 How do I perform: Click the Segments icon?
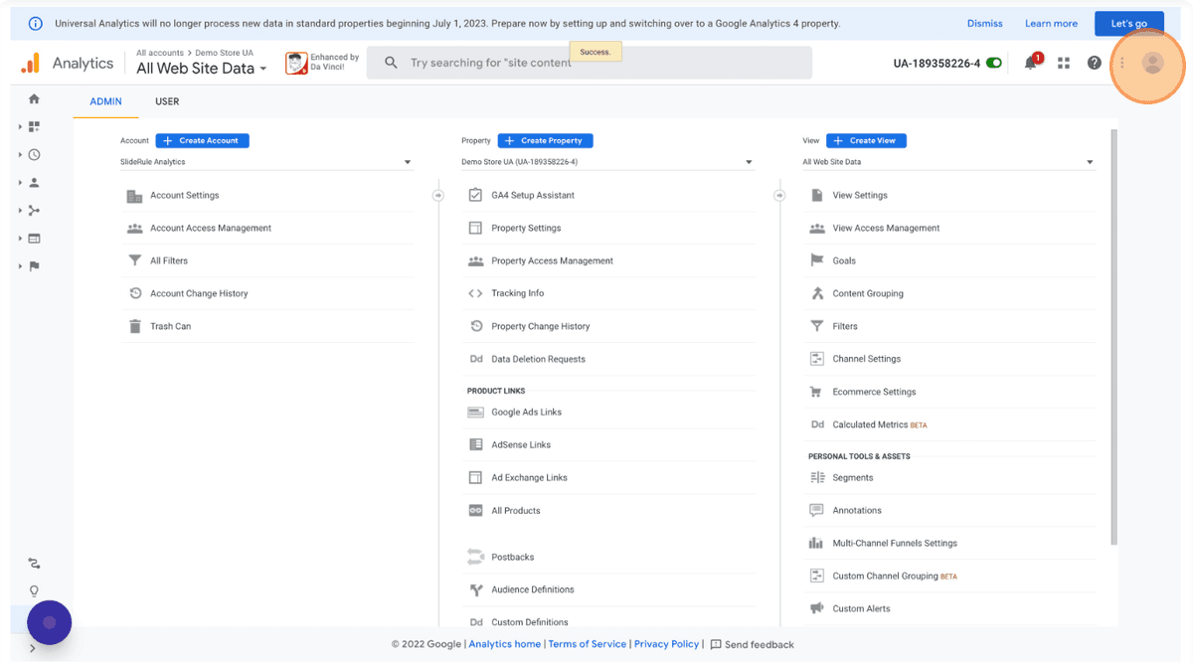[817, 477]
